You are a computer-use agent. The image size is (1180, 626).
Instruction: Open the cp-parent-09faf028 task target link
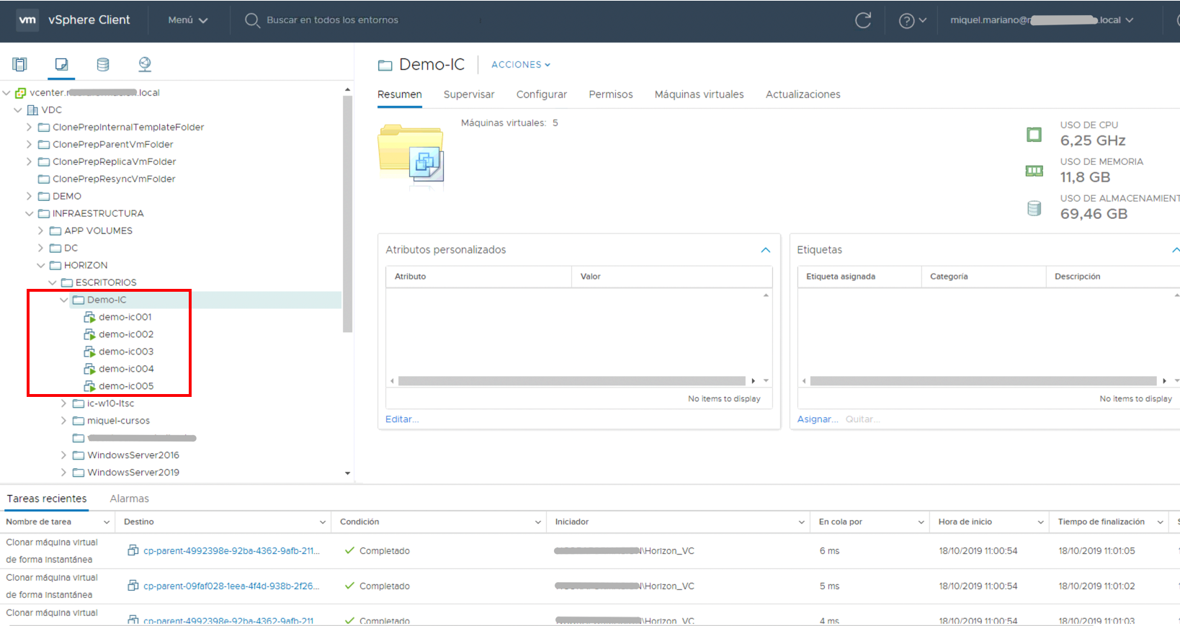point(231,586)
